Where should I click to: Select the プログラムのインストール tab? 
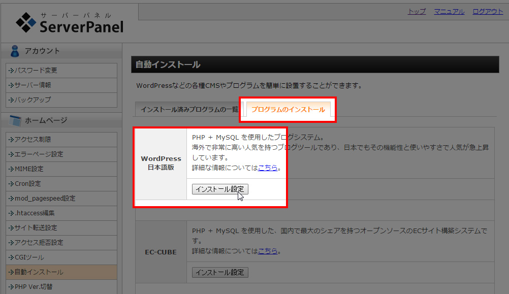click(288, 109)
